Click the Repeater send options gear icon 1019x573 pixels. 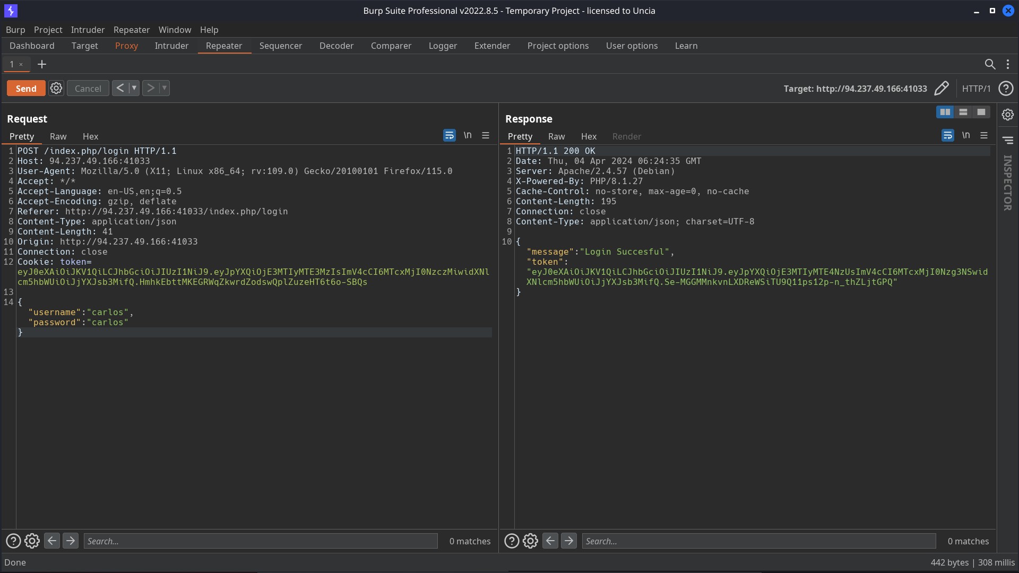(x=56, y=88)
